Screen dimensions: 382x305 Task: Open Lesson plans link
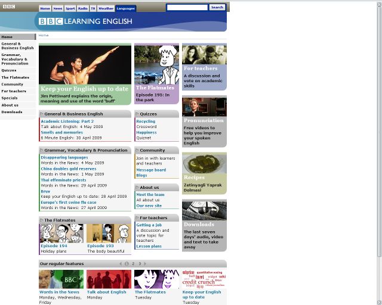(x=149, y=246)
